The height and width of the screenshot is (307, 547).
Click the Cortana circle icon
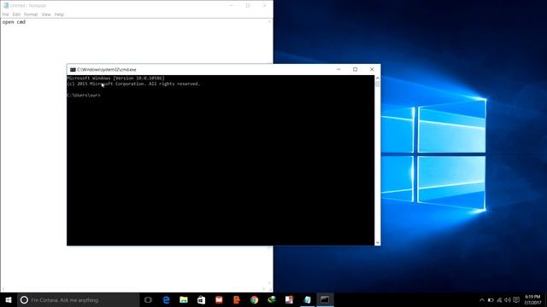click(x=24, y=299)
